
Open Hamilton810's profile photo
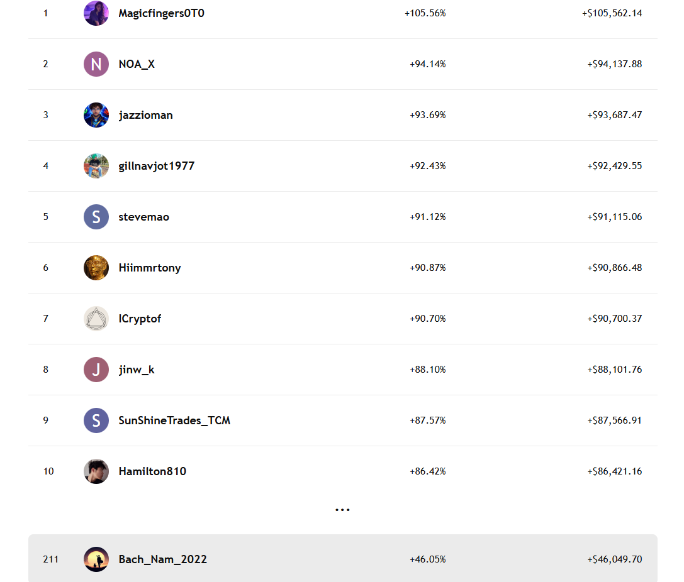pos(96,471)
